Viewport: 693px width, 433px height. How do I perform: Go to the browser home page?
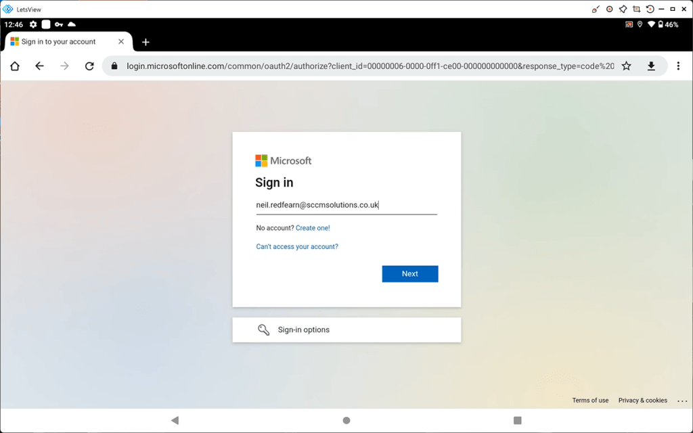pos(15,66)
